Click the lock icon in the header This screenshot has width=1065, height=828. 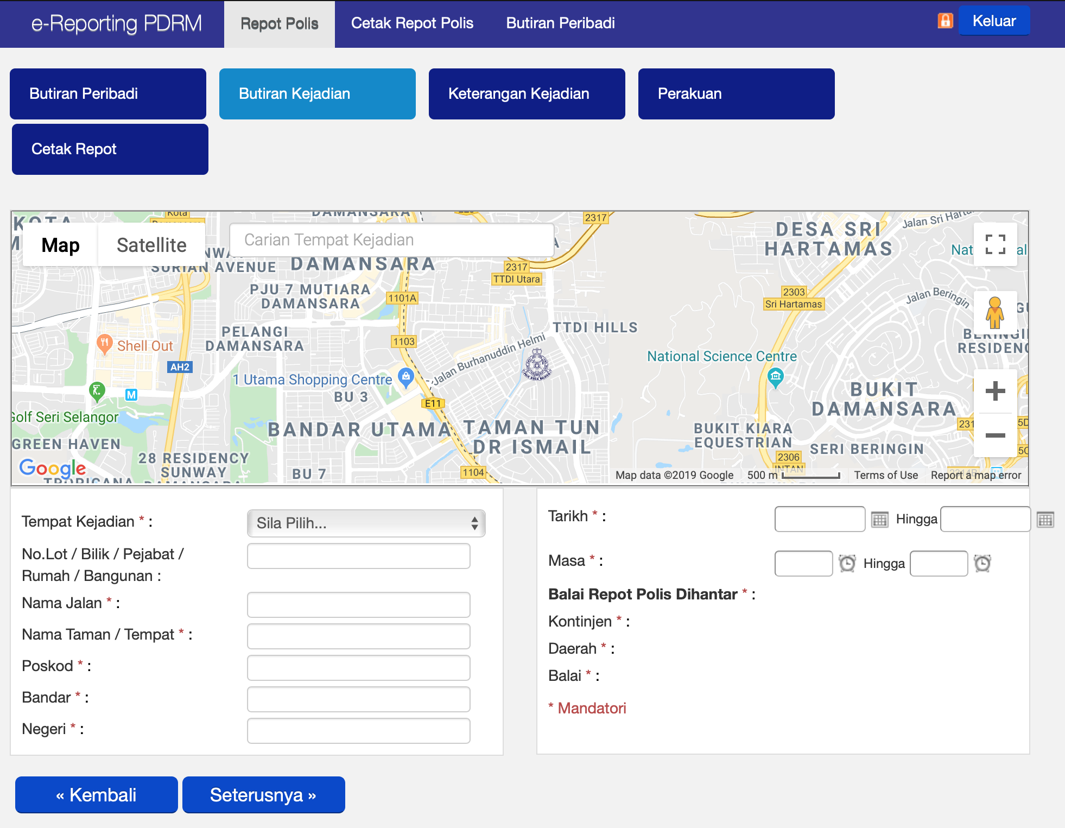945,21
